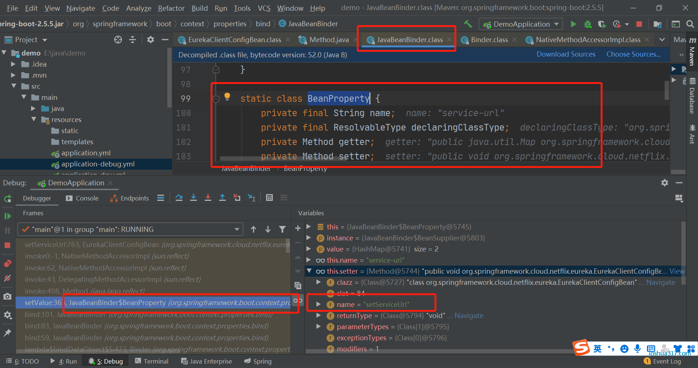The image size is (698, 368).
Task: Run DemoApplication with green play icon
Action: (x=573, y=24)
